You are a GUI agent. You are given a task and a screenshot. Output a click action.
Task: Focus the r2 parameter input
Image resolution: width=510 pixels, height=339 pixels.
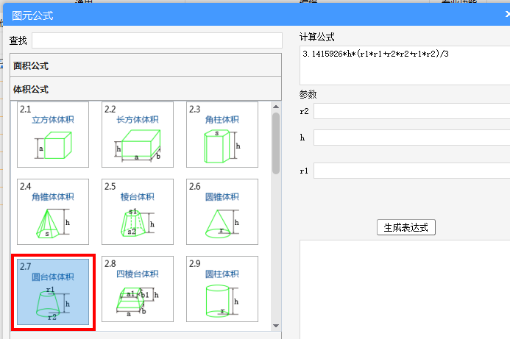(412, 111)
